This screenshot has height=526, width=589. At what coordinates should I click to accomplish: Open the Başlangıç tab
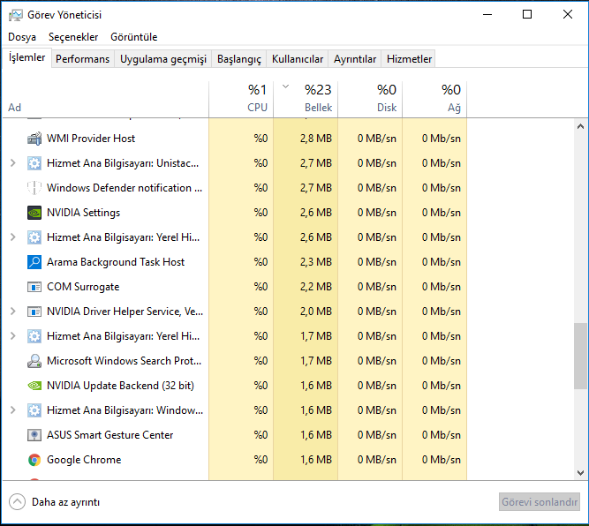(x=239, y=59)
